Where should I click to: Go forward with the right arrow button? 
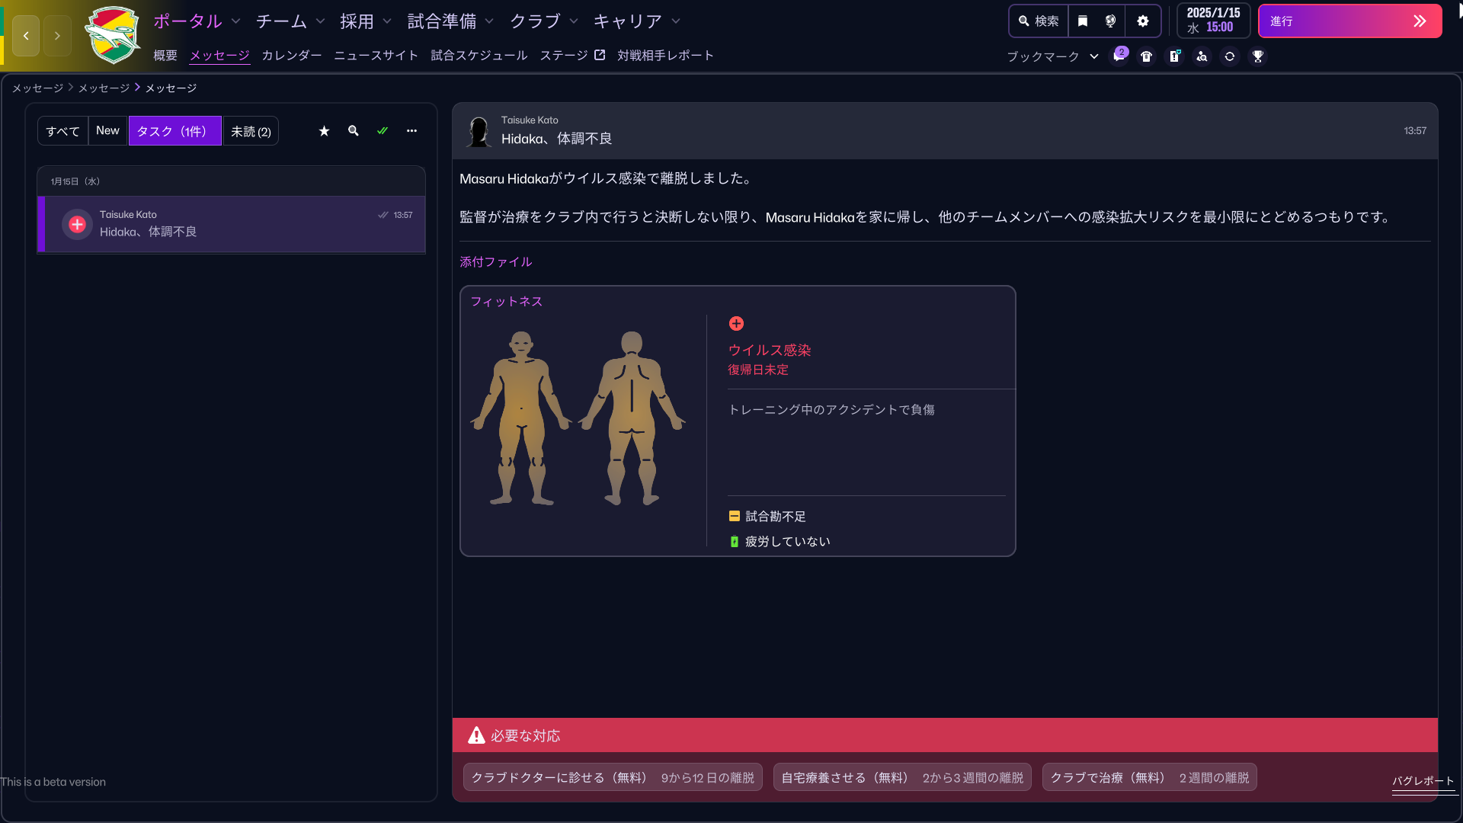tap(57, 36)
